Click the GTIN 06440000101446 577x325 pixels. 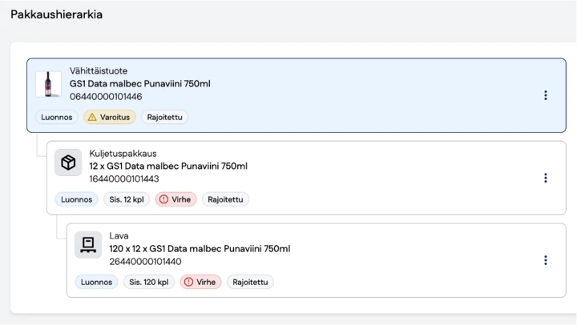(106, 97)
